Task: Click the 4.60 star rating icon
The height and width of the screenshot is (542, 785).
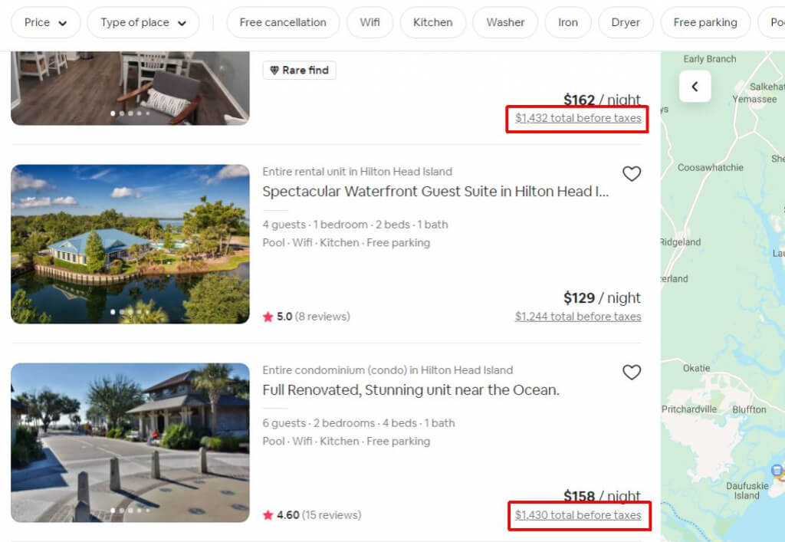Action: [x=268, y=515]
